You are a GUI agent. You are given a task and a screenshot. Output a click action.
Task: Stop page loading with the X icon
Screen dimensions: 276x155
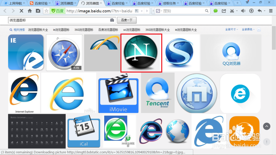pos(21,11)
